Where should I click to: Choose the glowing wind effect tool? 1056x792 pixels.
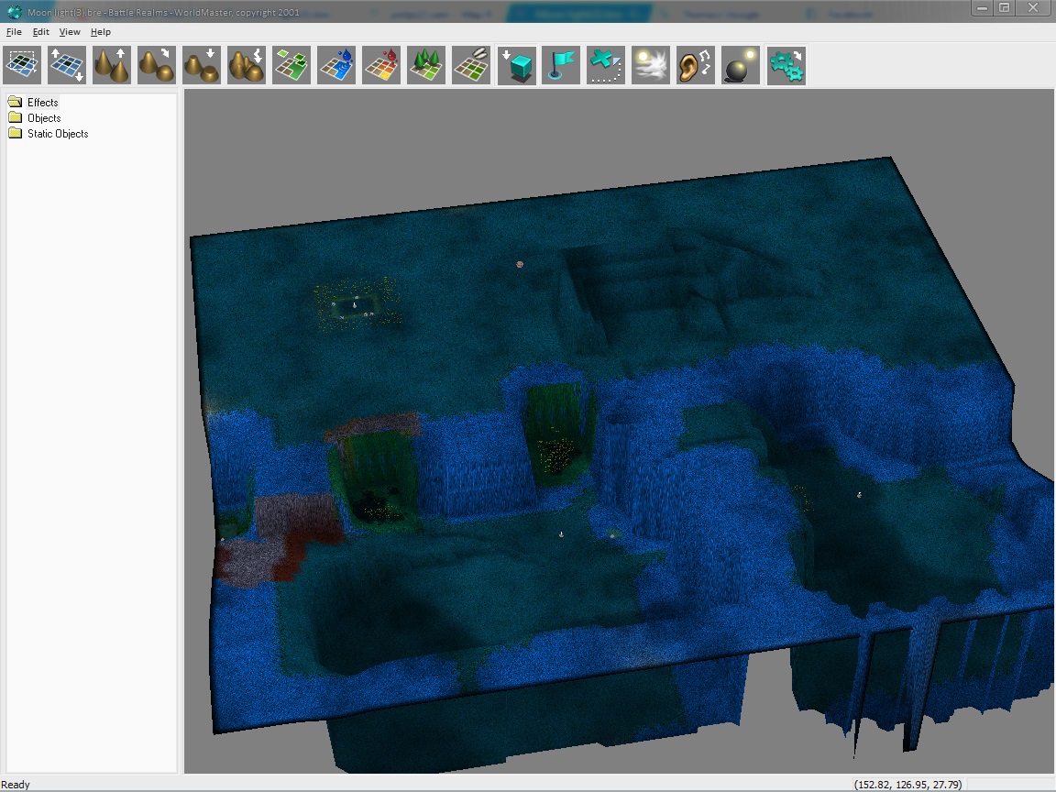pos(651,65)
